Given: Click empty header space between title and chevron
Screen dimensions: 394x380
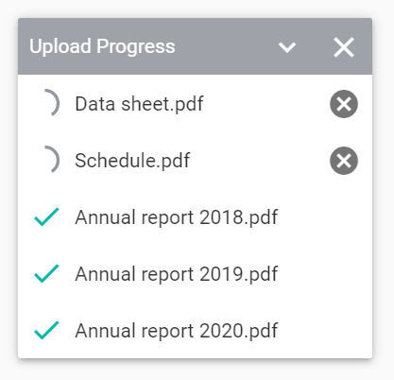Looking at the screenshot, I should point(227,46).
